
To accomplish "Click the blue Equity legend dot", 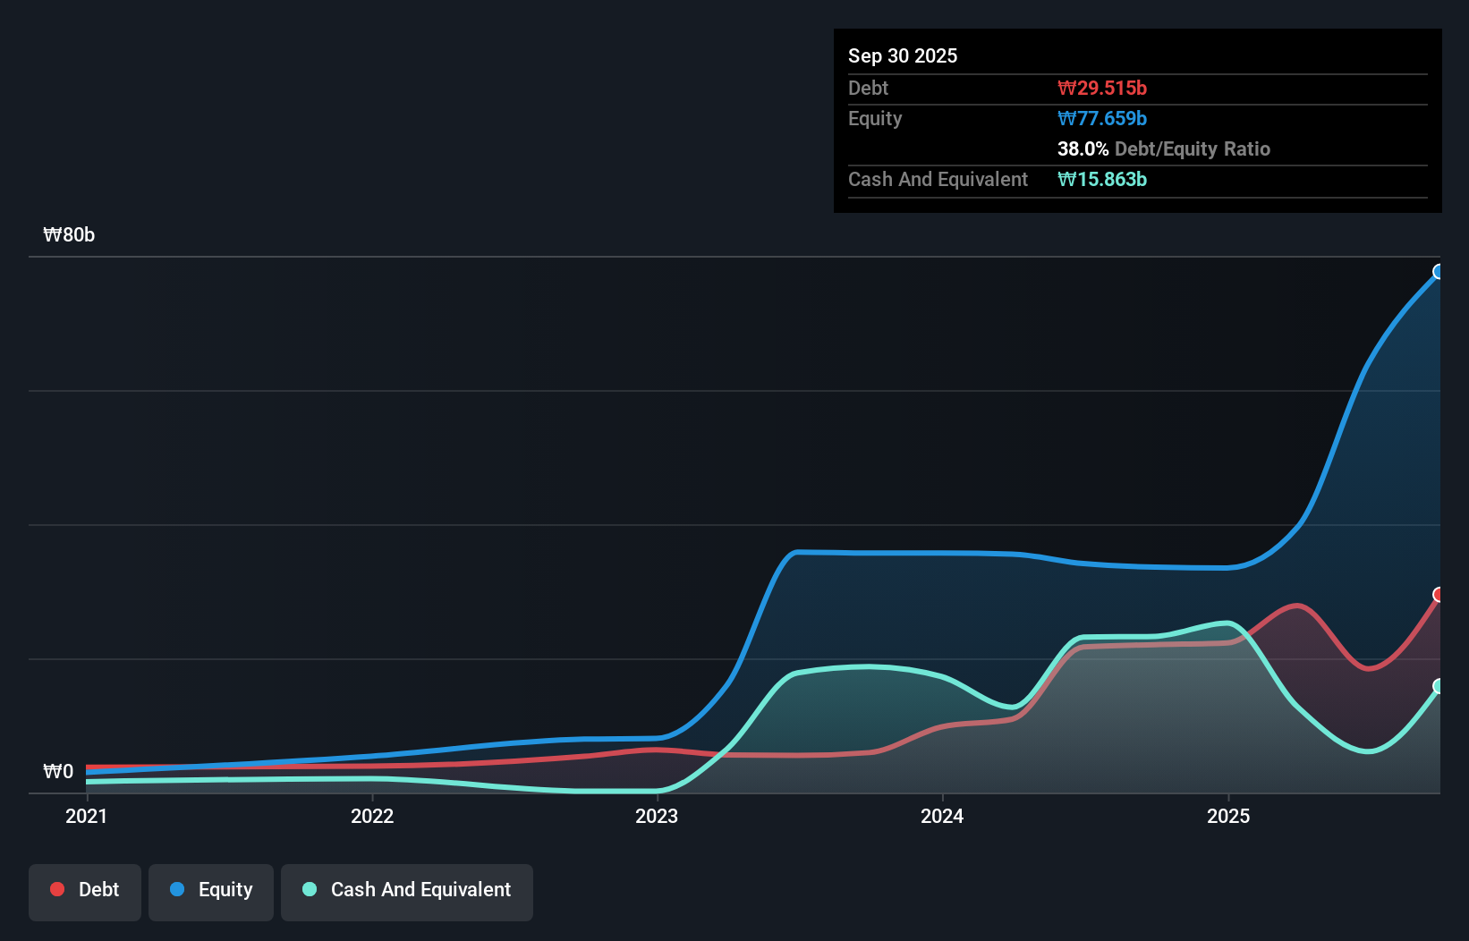I will pos(176,890).
